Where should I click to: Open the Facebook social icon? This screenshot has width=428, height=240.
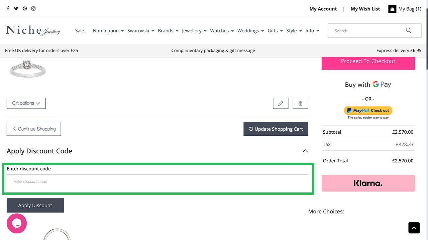tap(8, 9)
